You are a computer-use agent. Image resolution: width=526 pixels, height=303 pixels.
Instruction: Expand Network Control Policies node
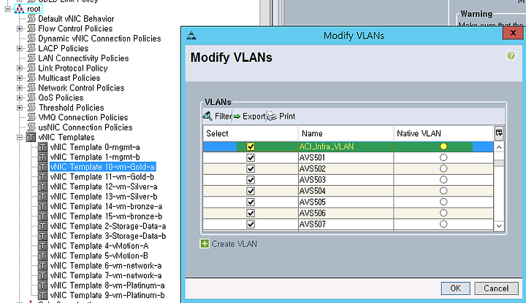[x=20, y=88]
